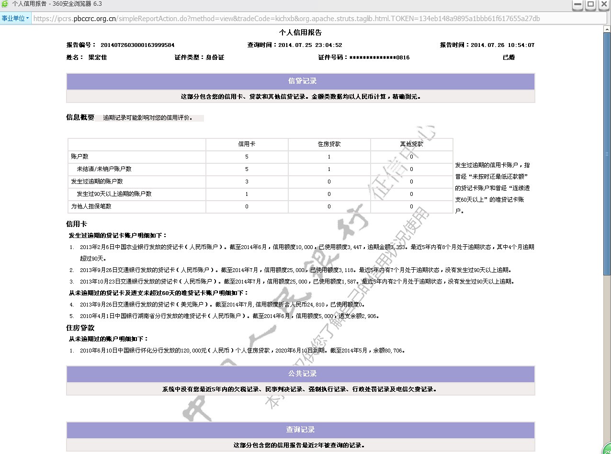Click the 最近2年被查询的记录 description line
Image resolution: width=611 pixels, height=454 pixels.
click(299, 445)
